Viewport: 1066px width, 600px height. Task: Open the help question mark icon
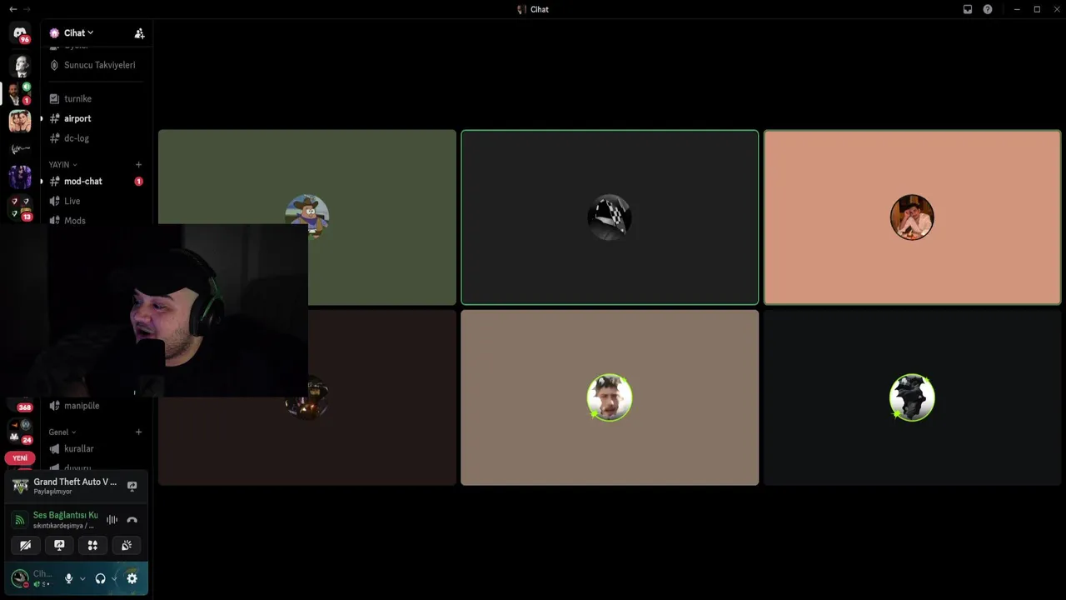click(988, 9)
